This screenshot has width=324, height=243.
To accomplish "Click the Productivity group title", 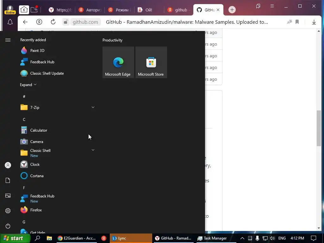I will (x=112, y=40).
